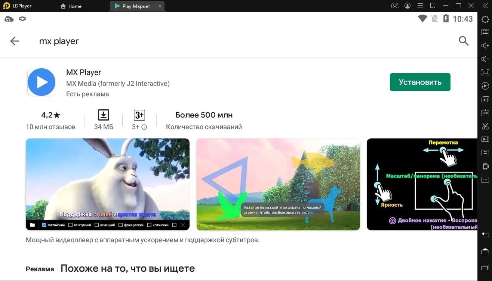Take screenshot with scissors icon
The image size is (492, 281).
coord(485,126)
